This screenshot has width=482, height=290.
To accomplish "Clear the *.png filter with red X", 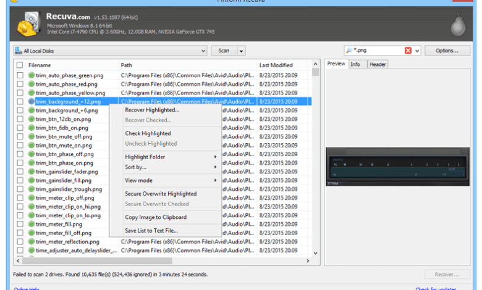I will pos(408,51).
